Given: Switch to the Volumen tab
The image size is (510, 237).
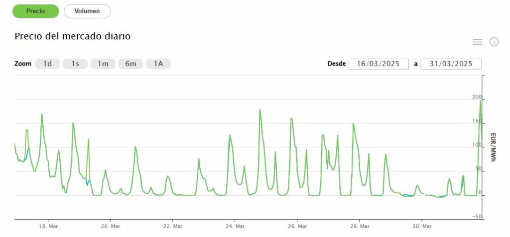Looking at the screenshot, I should (87, 11).
